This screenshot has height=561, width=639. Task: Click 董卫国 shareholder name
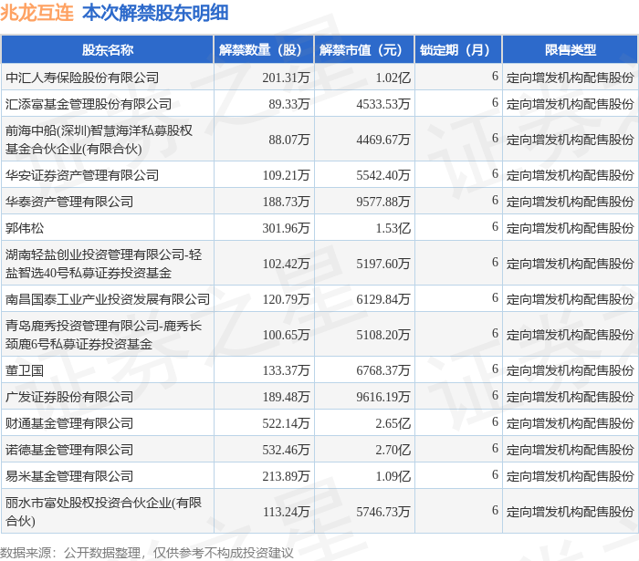pyautogui.click(x=25, y=370)
